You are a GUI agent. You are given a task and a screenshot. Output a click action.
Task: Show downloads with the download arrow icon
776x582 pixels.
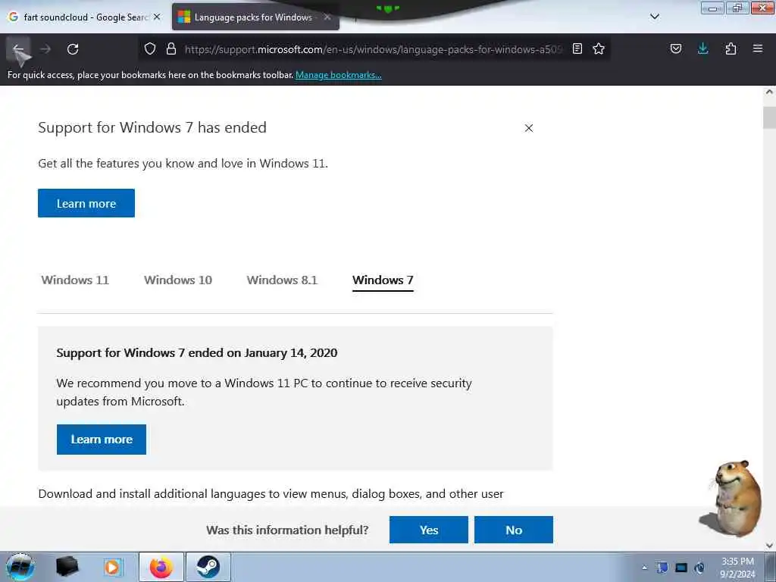point(702,48)
